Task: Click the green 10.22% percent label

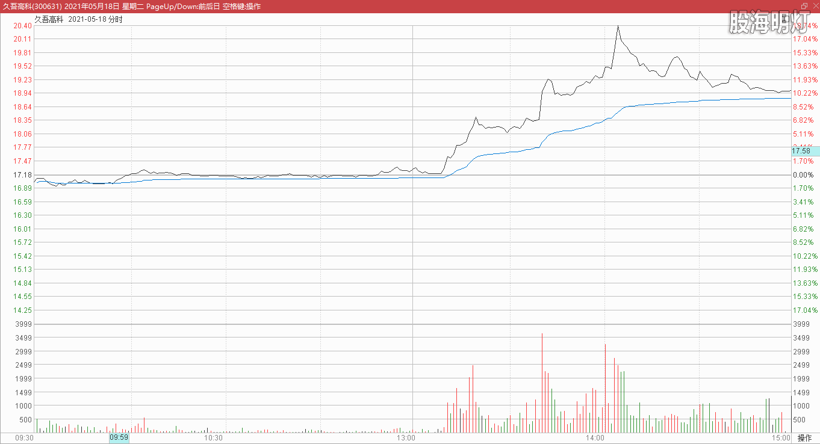Action: tap(806, 256)
